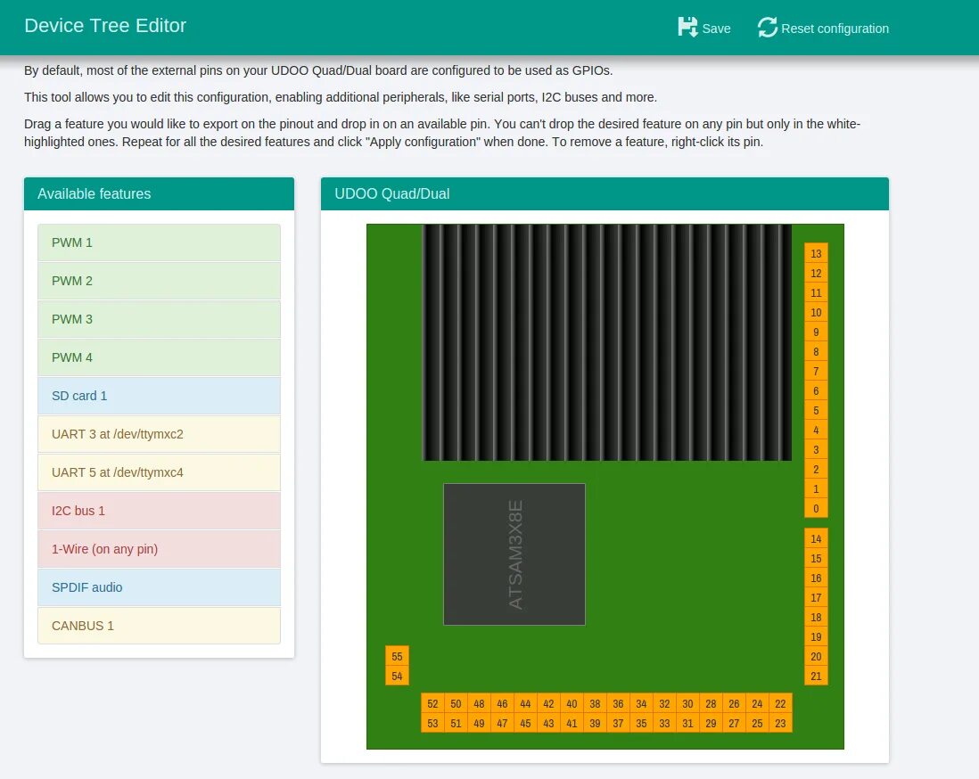The image size is (979, 779).
Task: Choose the 1-Wire (on any pin) feature
Action: point(160,549)
